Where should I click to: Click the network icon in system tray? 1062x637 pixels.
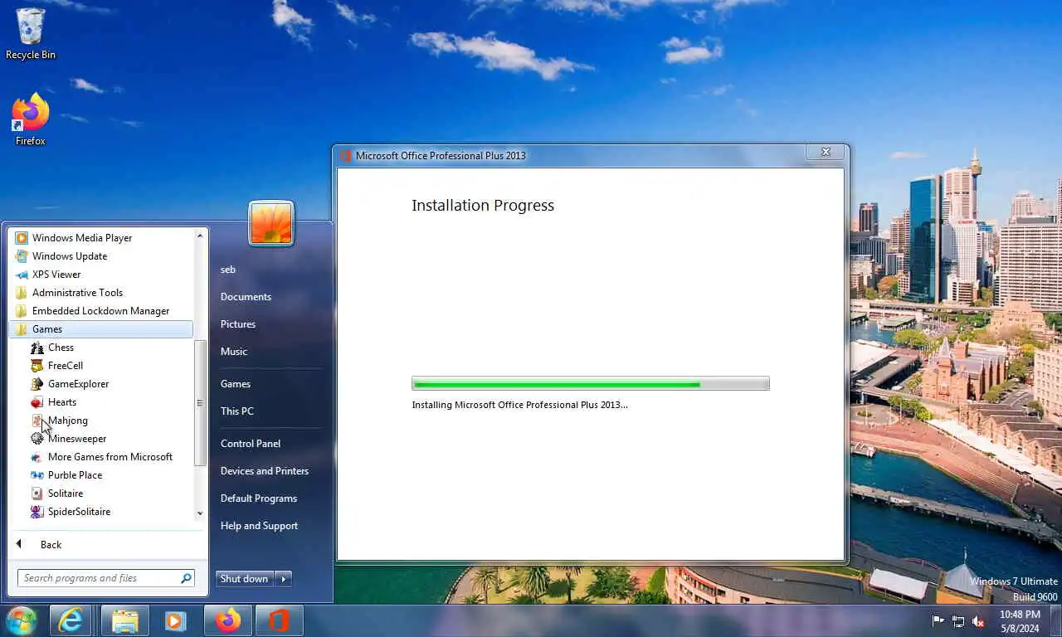coord(958,620)
